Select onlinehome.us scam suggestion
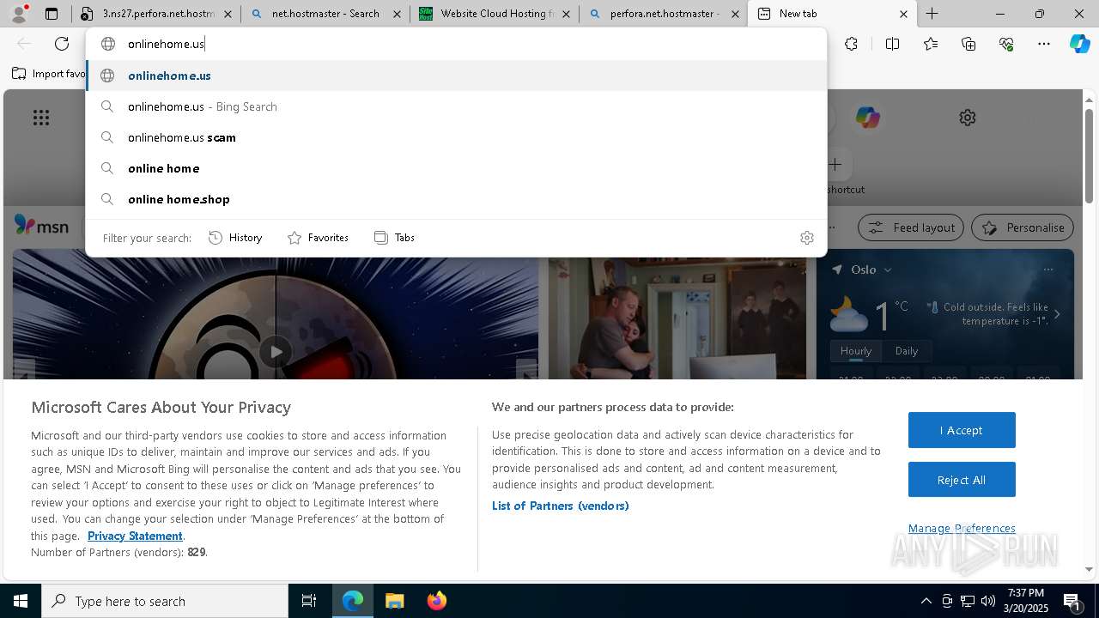 [457, 137]
